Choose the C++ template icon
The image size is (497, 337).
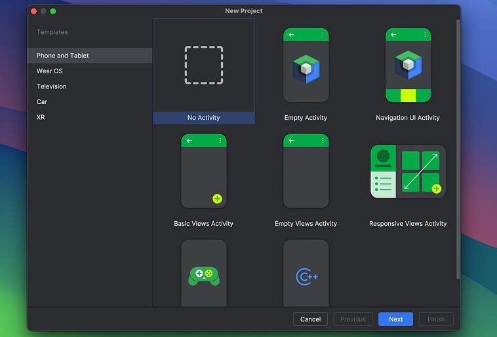306,273
